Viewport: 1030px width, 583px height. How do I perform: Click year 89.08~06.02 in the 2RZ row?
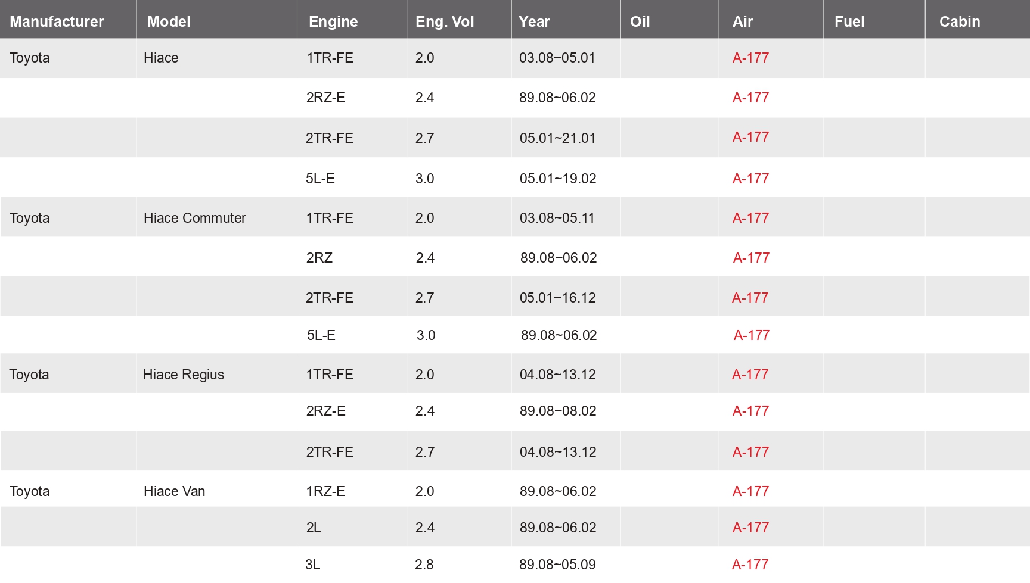[x=559, y=258]
